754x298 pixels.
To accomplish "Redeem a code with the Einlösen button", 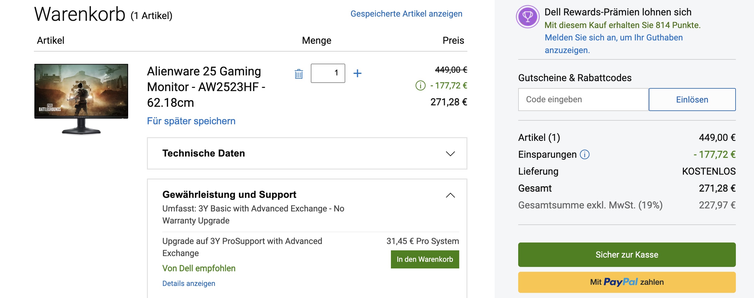I will (x=692, y=100).
